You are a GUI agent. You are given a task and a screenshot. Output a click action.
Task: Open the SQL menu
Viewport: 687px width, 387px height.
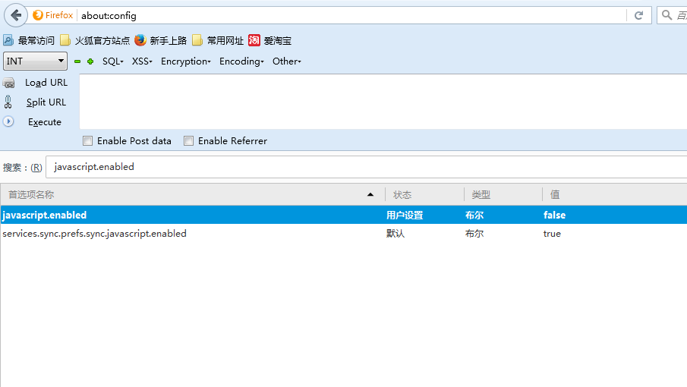click(113, 61)
